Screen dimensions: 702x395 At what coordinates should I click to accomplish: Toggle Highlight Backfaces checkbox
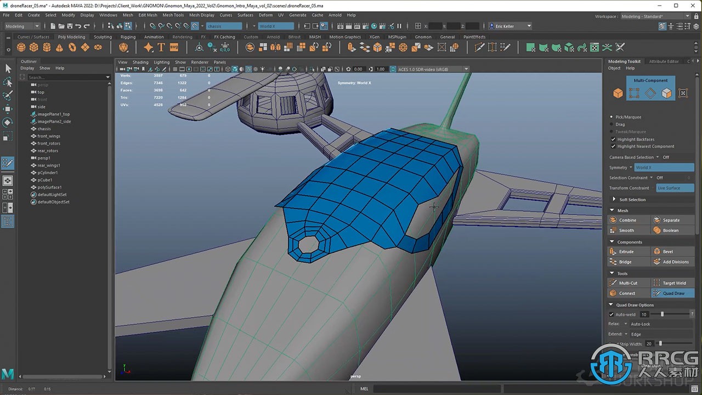pyautogui.click(x=613, y=139)
